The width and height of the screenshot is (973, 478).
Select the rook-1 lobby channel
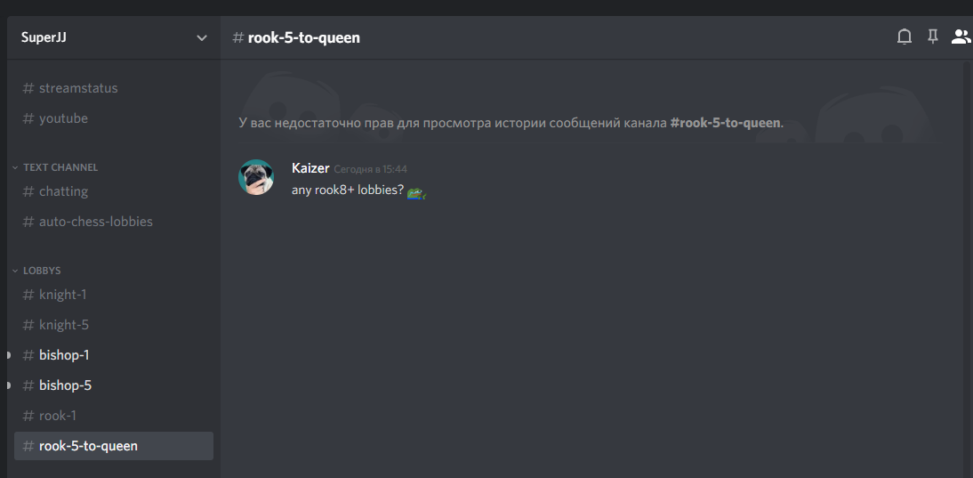pyautogui.click(x=114, y=416)
